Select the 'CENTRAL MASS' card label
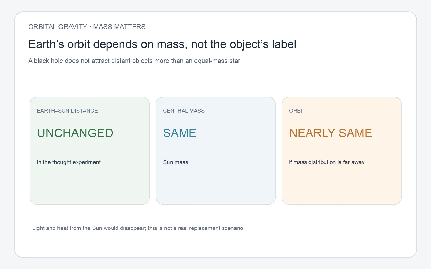The width and height of the screenshot is (431, 269). pos(184,111)
